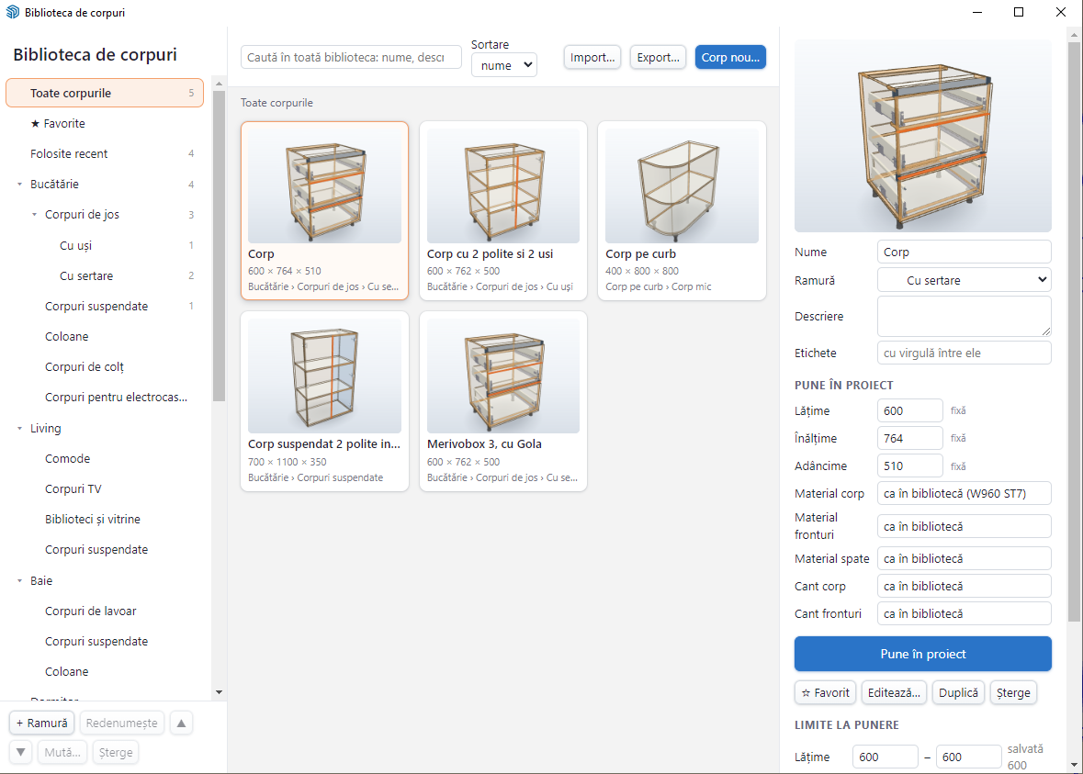Click the Redenumește branch button
The height and width of the screenshot is (774, 1083).
121,723
